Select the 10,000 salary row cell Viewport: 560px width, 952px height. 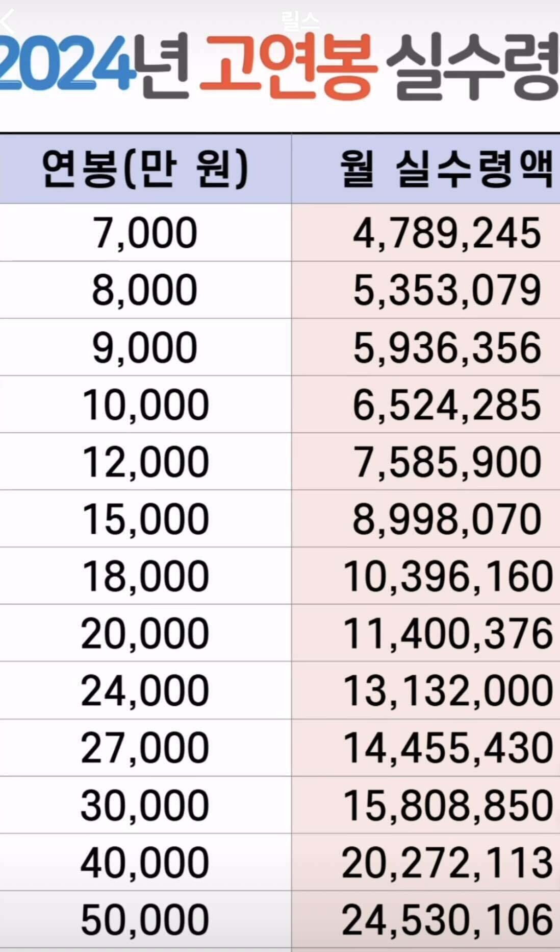(x=145, y=404)
